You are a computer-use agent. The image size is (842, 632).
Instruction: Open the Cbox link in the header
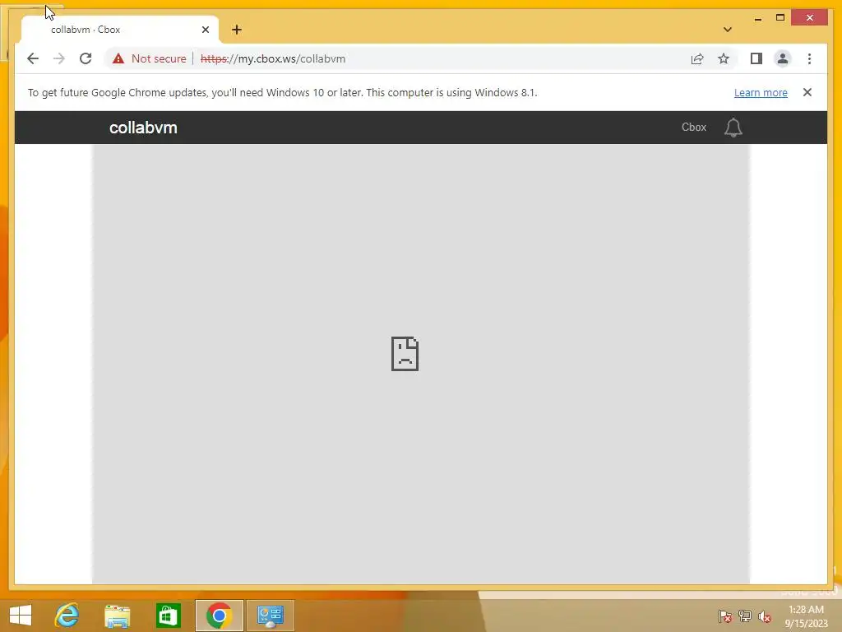tap(694, 128)
